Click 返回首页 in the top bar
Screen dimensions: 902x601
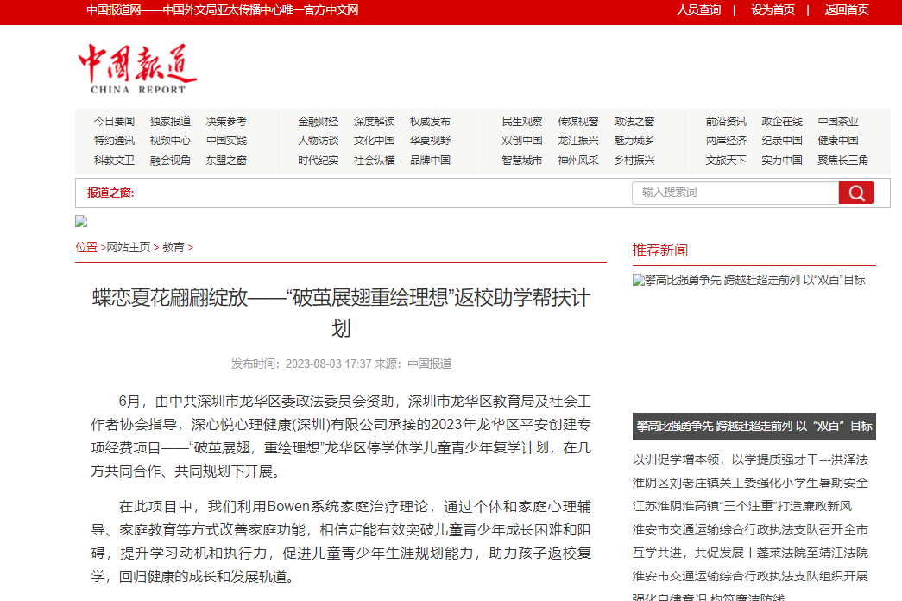[846, 9]
